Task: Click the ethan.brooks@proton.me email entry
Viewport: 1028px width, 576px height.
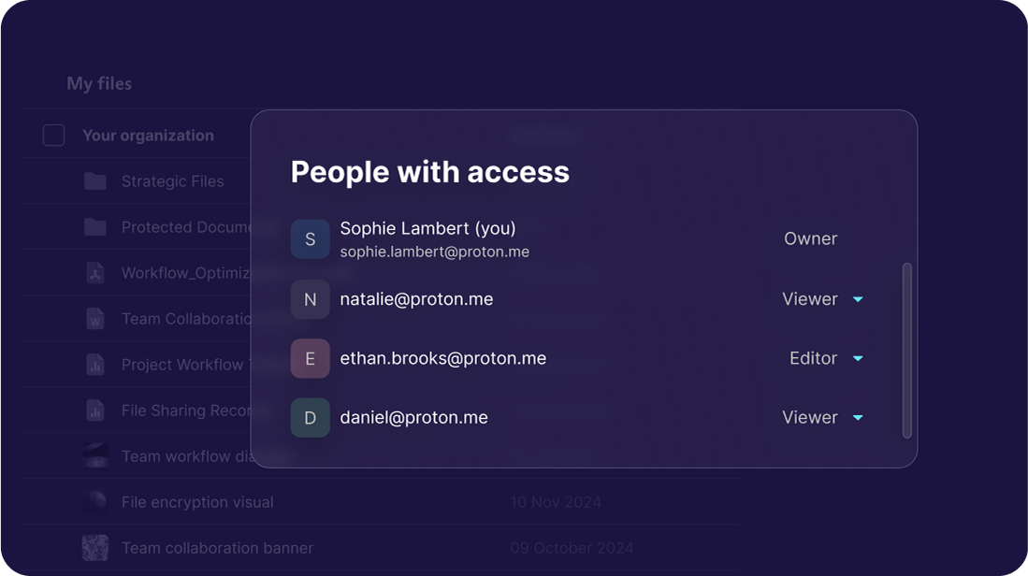Action: [x=442, y=358]
